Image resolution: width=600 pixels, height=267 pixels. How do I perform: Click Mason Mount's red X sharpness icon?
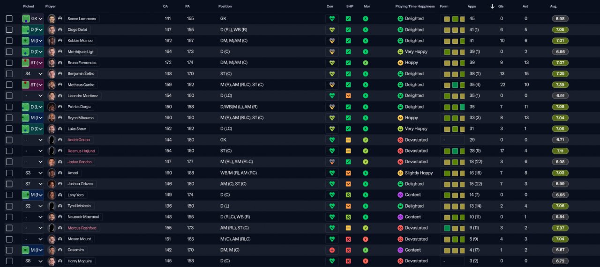click(x=348, y=239)
